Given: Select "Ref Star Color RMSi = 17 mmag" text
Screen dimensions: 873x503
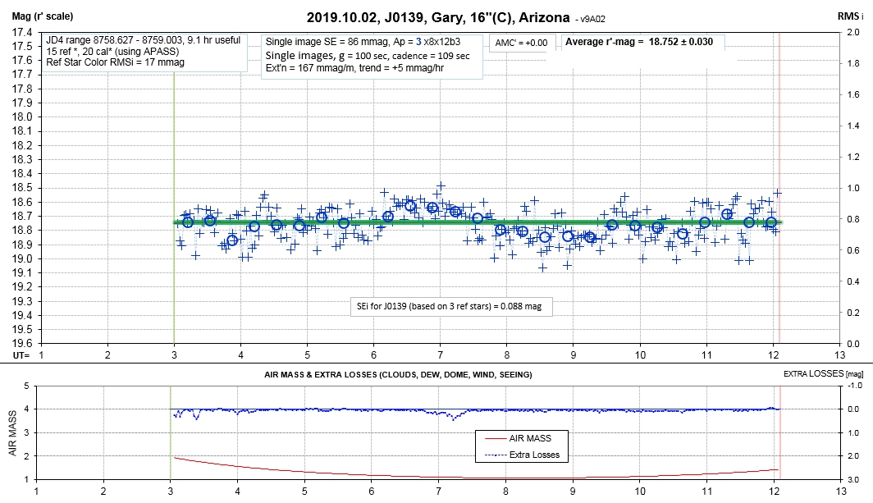Looking at the screenshot, I should 115,62.
